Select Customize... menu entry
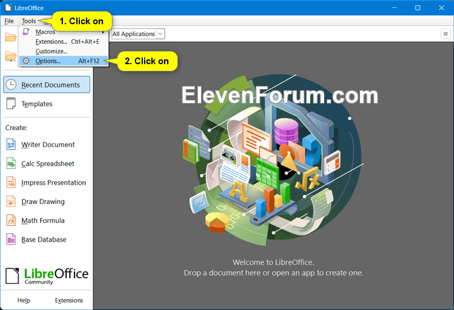This screenshot has height=310, width=454. click(64, 51)
